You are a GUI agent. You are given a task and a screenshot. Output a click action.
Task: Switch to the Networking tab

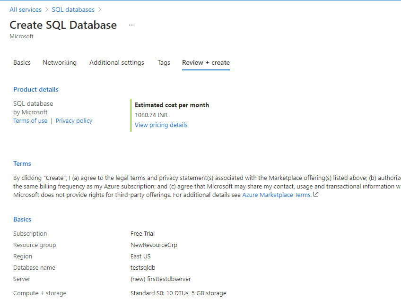click(60, 63)
